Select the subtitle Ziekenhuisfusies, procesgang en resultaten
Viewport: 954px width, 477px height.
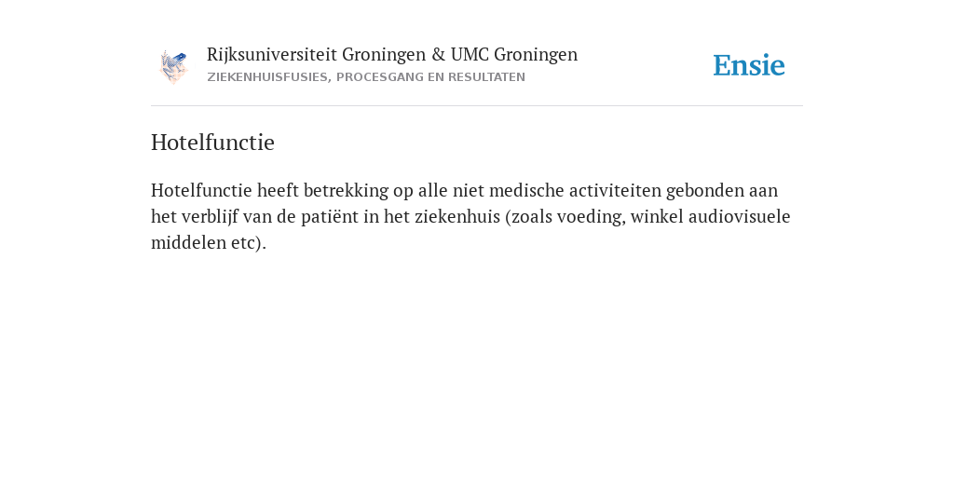tap(365, 77)
